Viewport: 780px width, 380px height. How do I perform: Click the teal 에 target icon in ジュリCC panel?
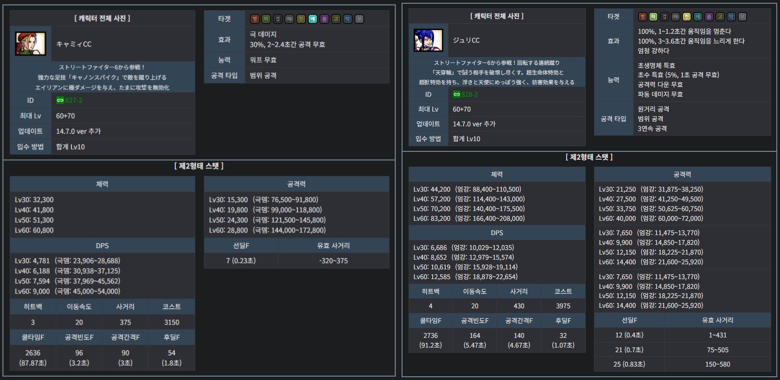698,17
